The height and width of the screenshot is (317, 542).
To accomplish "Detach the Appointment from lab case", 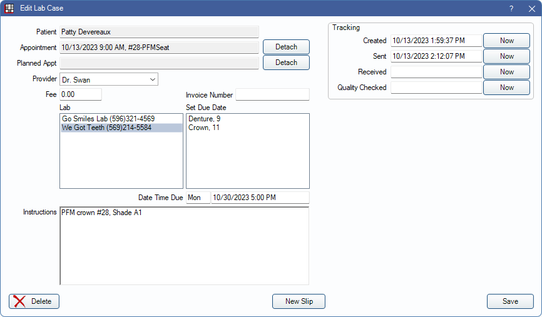I will 286,47.
